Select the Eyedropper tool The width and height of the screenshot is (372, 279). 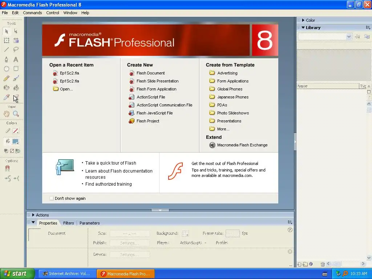(x=7, y=97)
